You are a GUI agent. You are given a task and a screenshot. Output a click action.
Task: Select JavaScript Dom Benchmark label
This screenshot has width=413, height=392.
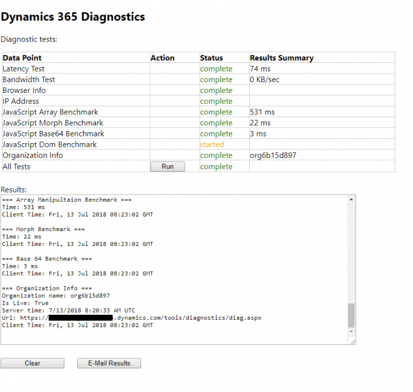pyautogui.click(x=49, y=144)
